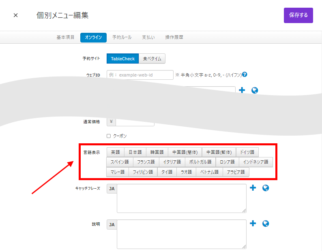The width and height of the screenshot is (322, 251).
Task: Click the plus icon in the top row
Action: (x=242, y=90)
